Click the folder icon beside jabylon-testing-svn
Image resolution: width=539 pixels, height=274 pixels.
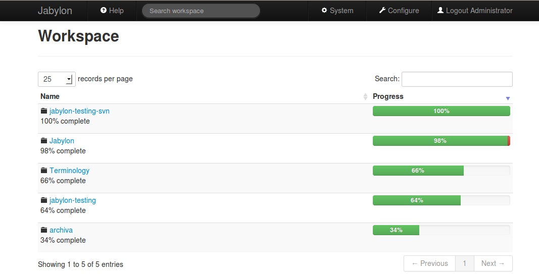tap(44, 111)
